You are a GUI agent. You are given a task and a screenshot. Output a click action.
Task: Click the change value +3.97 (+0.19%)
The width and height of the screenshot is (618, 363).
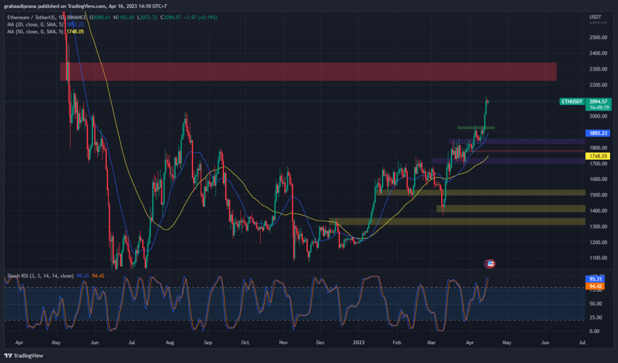[x=200, y=17]
